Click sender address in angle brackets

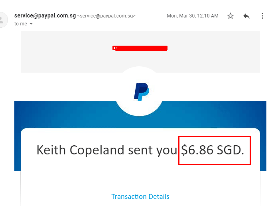[106, 16]
